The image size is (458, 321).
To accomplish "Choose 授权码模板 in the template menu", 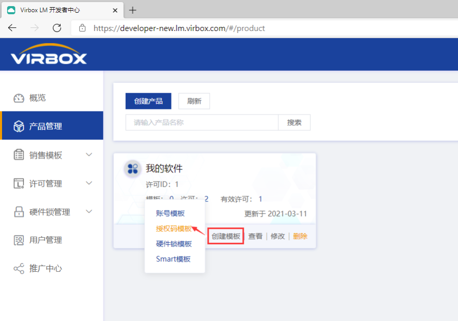I will point(174,228).
